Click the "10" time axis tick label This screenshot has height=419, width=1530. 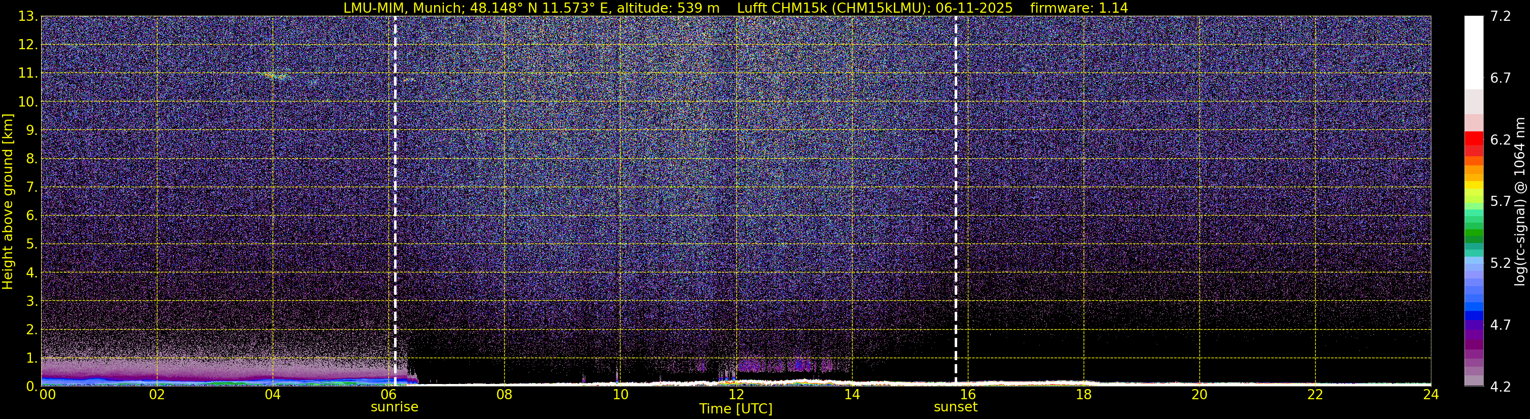point(620,395)
